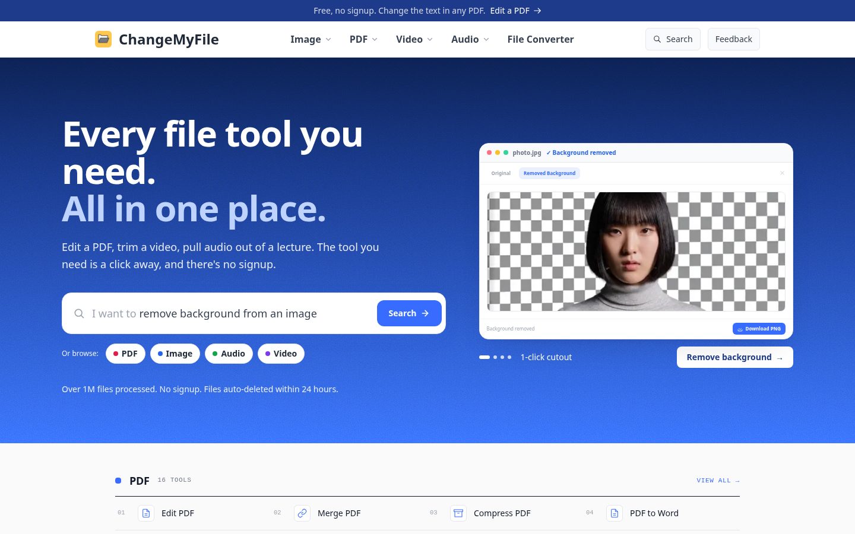This screenshot has height=534, width=855.
Task: Download the PNG from the preview card
Action: pos(759,329)
